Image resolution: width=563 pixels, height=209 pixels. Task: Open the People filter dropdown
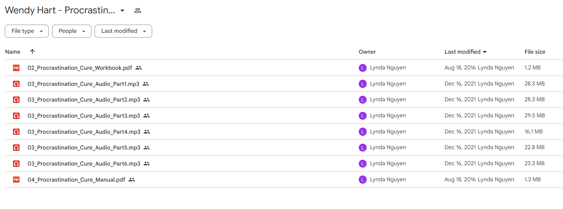72,31
